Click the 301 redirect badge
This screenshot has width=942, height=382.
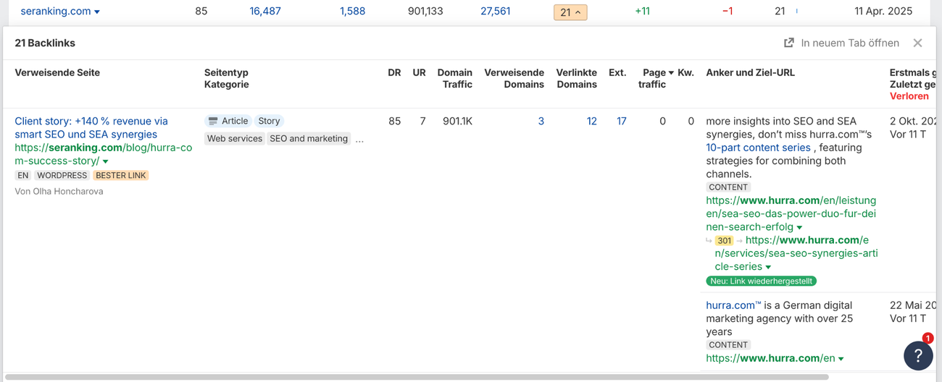pos(725,241)
